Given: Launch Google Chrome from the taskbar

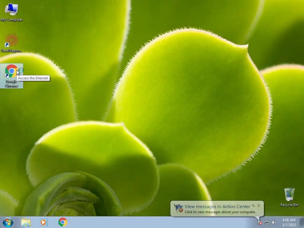Looking at the screenshot, I should 62,222.
